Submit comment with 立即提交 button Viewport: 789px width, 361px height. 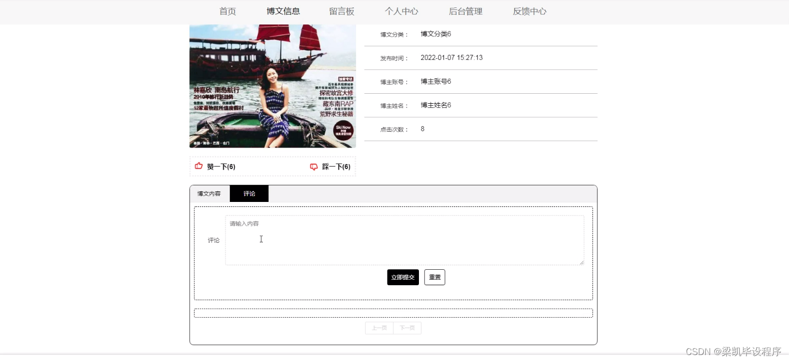[403, 277]
